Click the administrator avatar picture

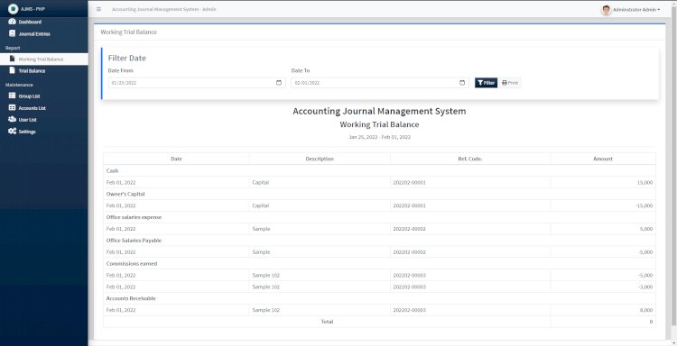pyautogui.click(x=607, y=10)
